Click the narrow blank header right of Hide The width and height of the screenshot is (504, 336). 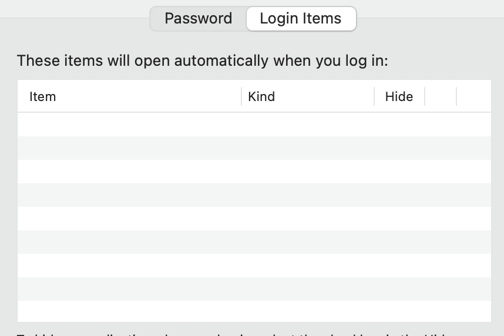click(441, 96)
